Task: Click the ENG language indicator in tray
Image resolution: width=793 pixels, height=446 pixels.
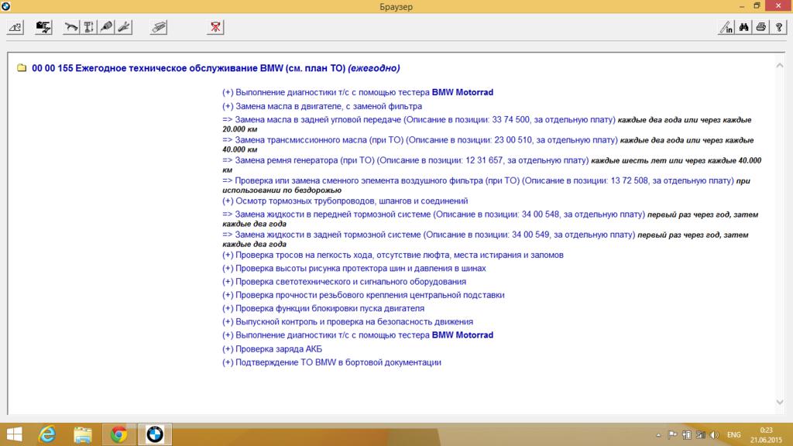Action: [x=734, y=435]
